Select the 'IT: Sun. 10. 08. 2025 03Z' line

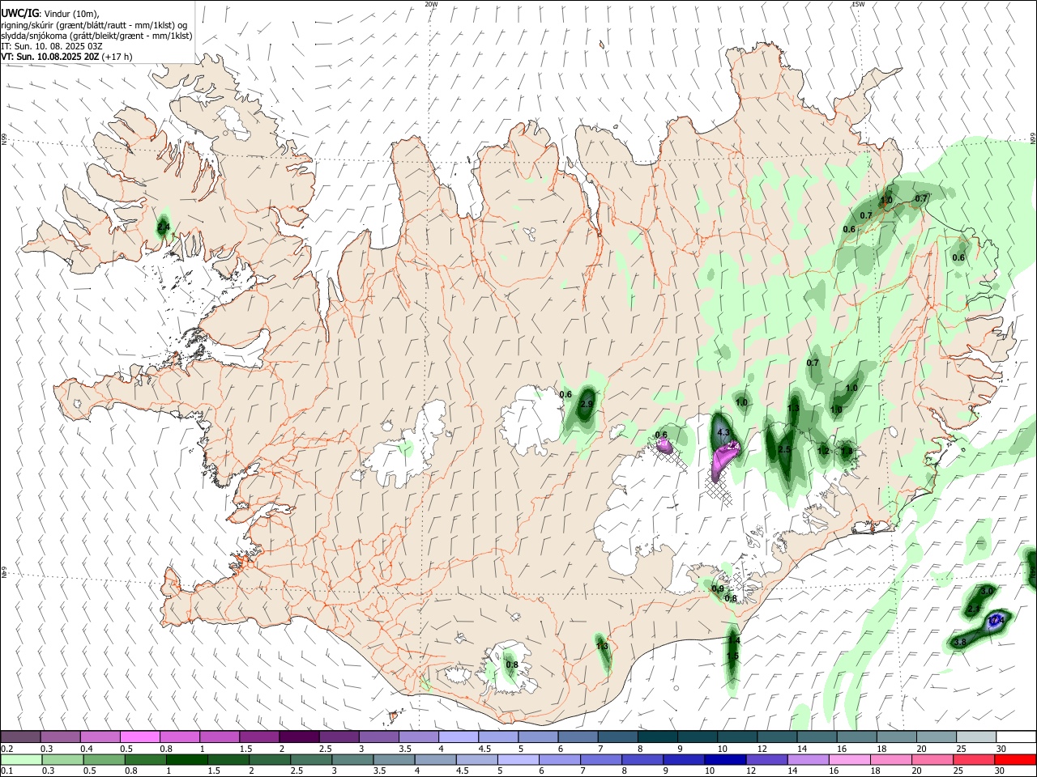52,46
